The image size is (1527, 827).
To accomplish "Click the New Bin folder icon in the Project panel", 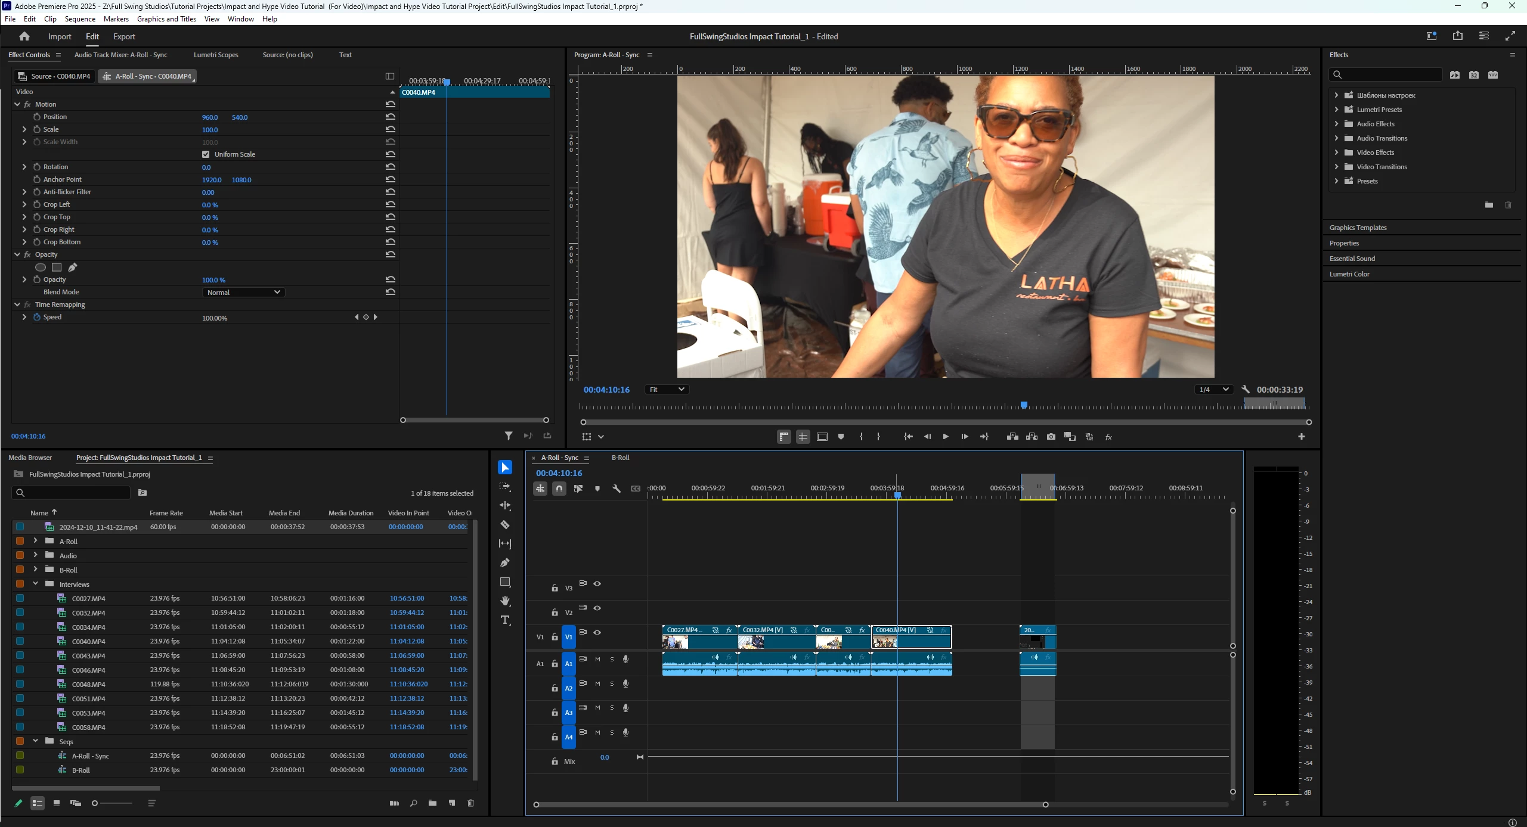I will click(x=432, y=803).
